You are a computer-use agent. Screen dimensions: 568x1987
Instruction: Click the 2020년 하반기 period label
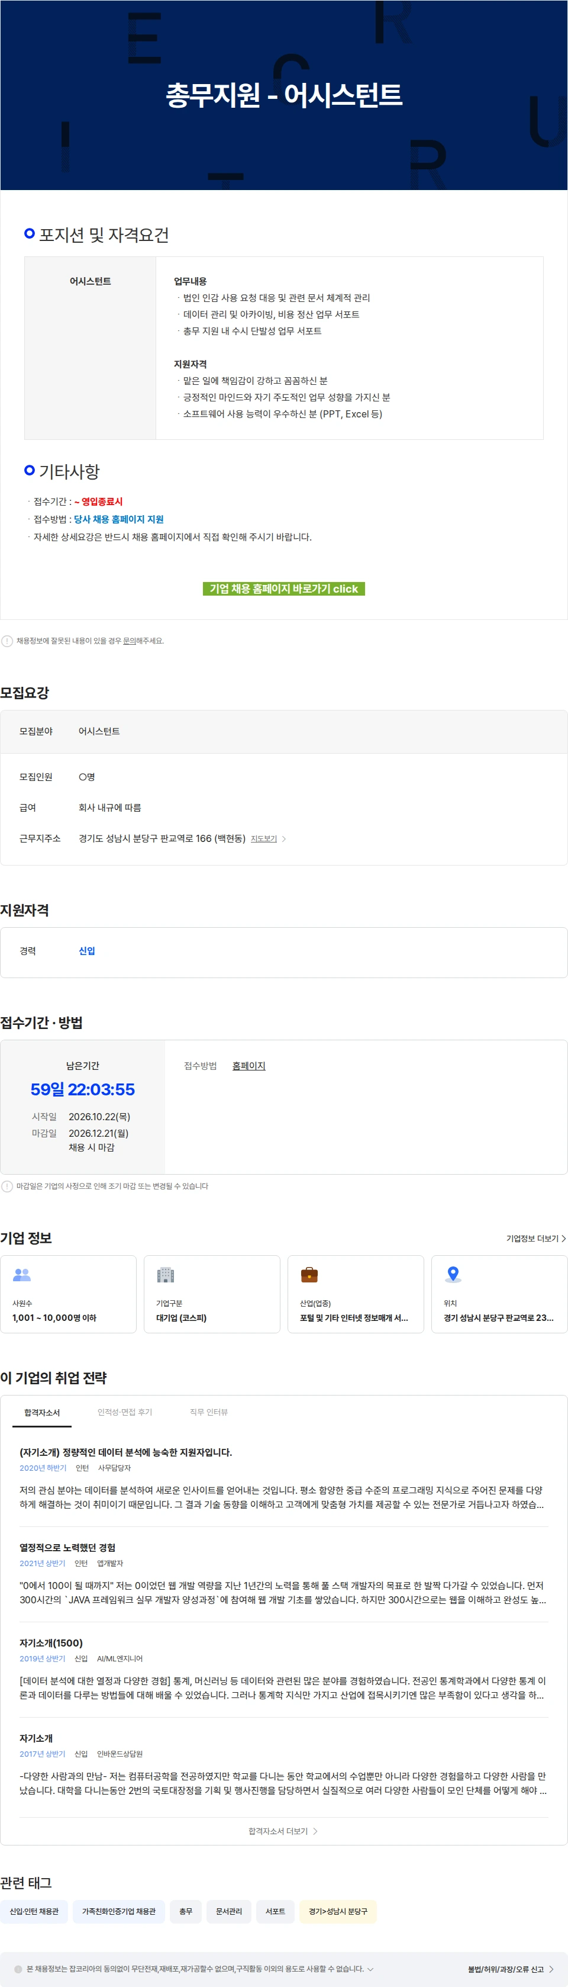pyautogui.click(x=43, y=1467)
